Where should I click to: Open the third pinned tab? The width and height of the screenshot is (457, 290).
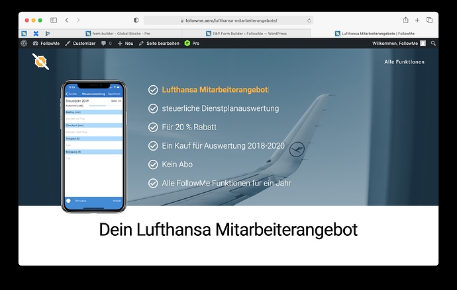click(x=48, y=34)
